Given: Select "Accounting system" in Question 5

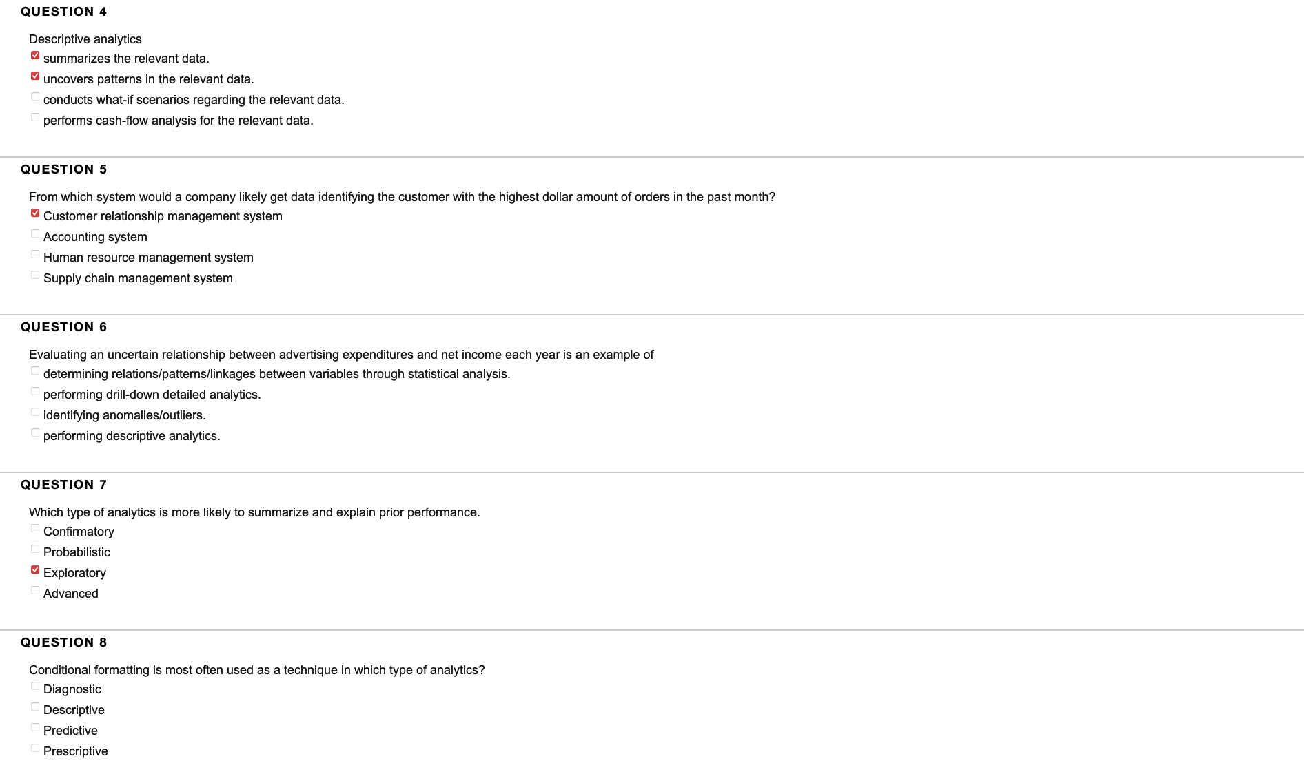Looking at the screenshot, I should (35, 233).
